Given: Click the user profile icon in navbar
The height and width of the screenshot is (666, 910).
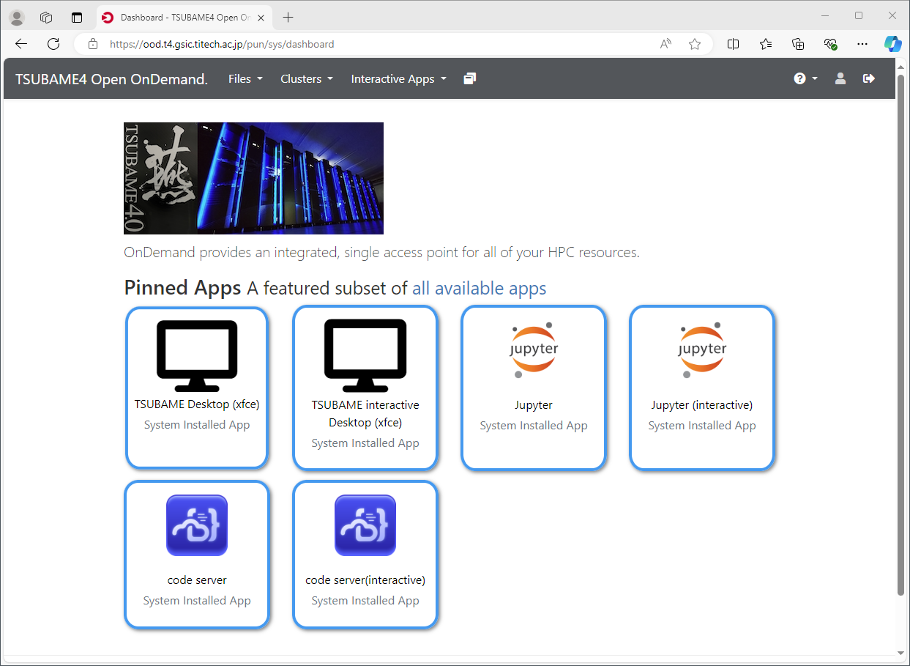Looking at the screenshot, I should pos(840,78).
